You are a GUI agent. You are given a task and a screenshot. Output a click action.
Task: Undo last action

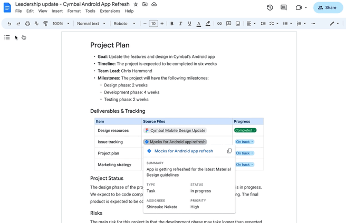pyautogui.click(x=9, y=24)
